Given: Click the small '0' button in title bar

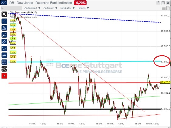Looking at the screenshot, I should click(x=158, y=2).
